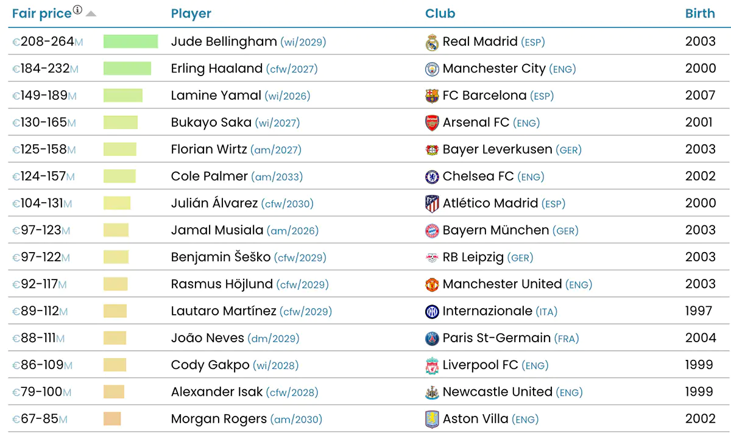The width and height of the screenshot is (731, 436).
Task: Click the Liverpool FC club crest
Action: pos(432,365)
